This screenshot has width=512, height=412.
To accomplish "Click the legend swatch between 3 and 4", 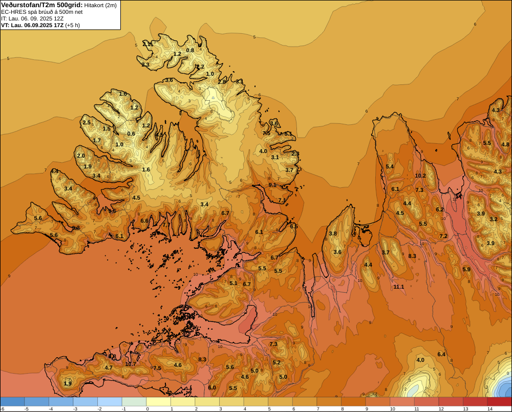I will tap(231, 402).
